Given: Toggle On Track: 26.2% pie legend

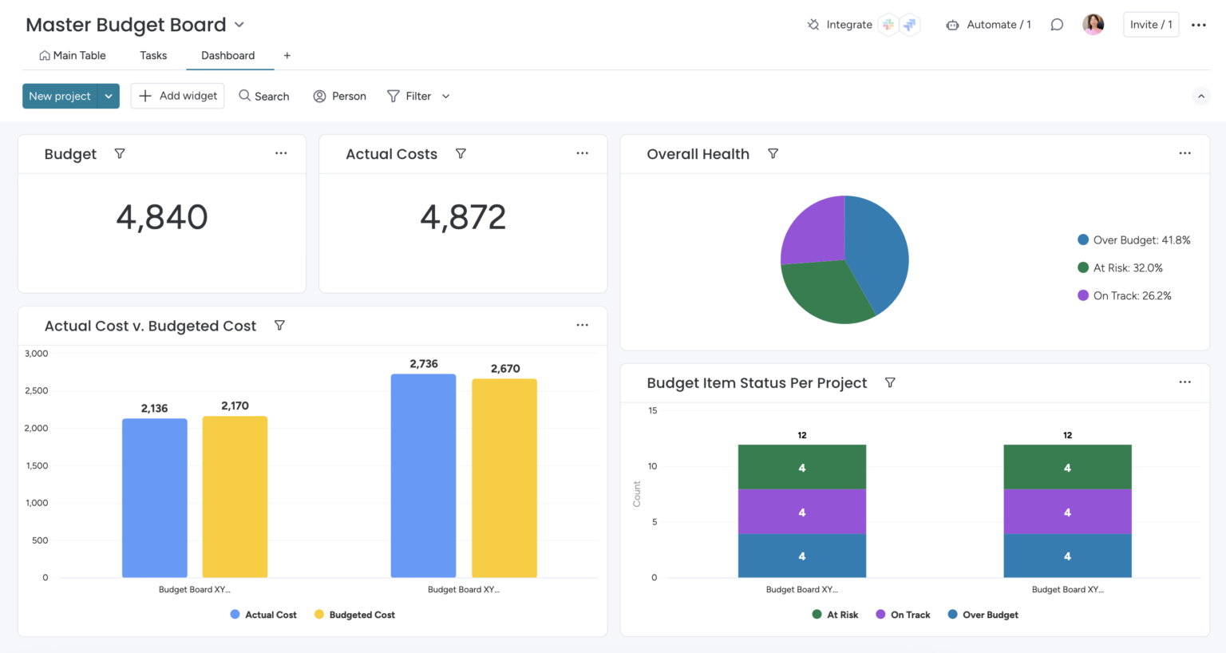Looking at the screenshot, I should (x=1125, y=296).
